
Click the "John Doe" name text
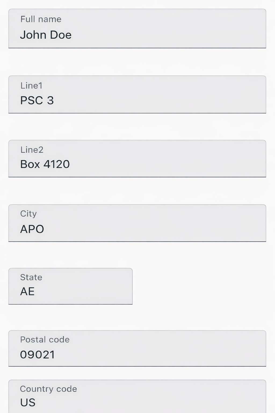pos(46,35)
